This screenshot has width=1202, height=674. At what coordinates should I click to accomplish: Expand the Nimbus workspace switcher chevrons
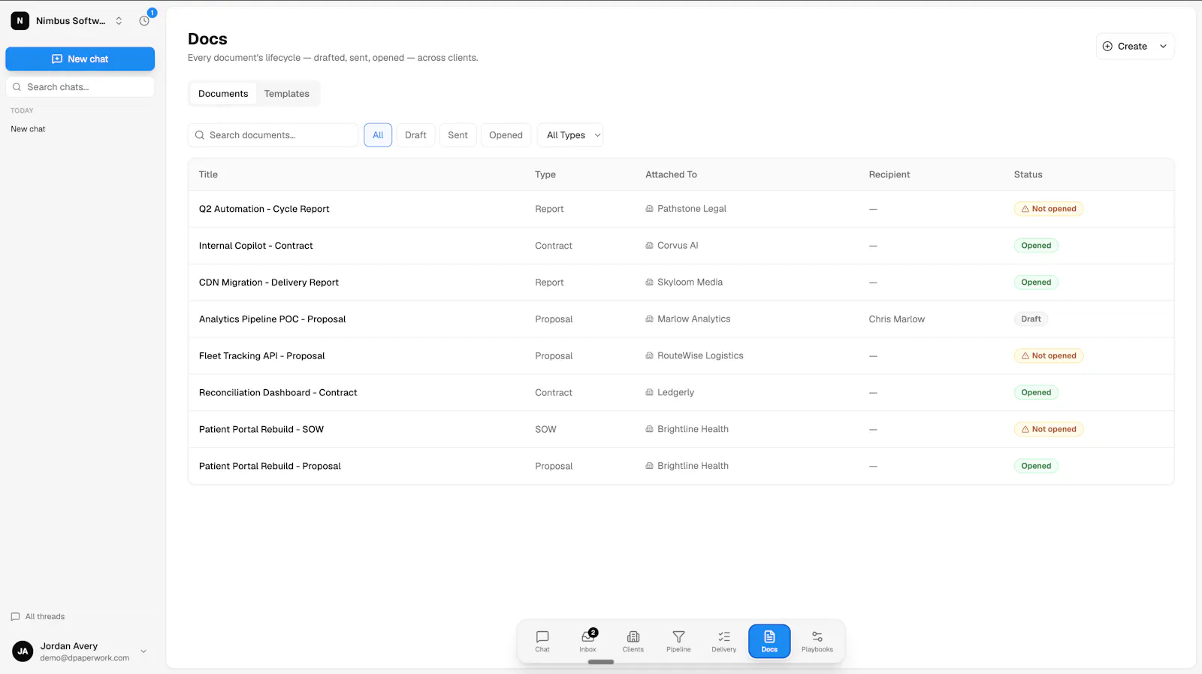click(x=119, y=21)
